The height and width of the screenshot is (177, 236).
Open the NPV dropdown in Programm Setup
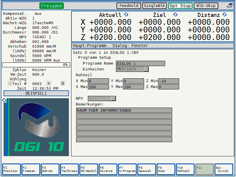click(102, 99)
